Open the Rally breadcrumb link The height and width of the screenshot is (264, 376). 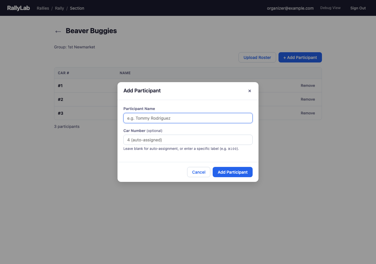59,8
